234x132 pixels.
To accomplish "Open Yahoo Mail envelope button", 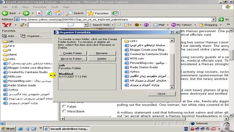I will coord(159,25).
